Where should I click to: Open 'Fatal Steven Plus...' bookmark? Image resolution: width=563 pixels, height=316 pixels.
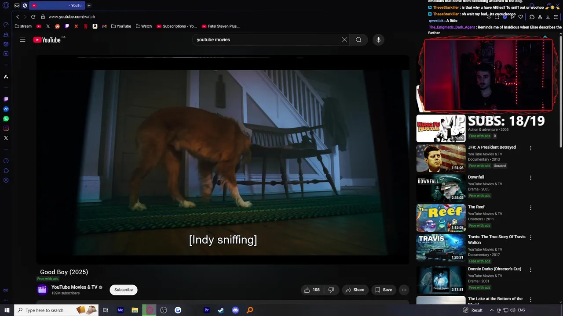[221, 26]
